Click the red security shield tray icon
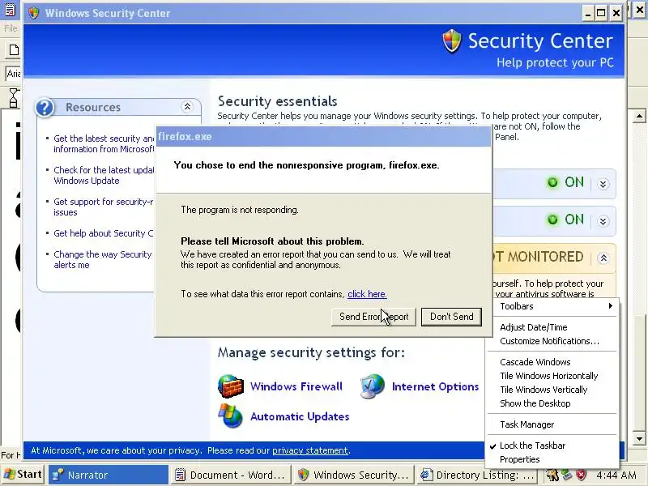Viewport: 648px width, 486px height. [581, 475]
